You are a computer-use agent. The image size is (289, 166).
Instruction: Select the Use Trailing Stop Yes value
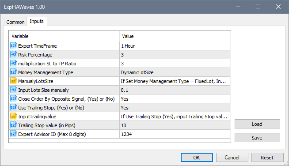175,108
